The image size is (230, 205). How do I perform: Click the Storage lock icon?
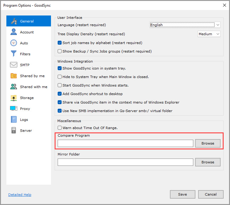tap(14, 98)
